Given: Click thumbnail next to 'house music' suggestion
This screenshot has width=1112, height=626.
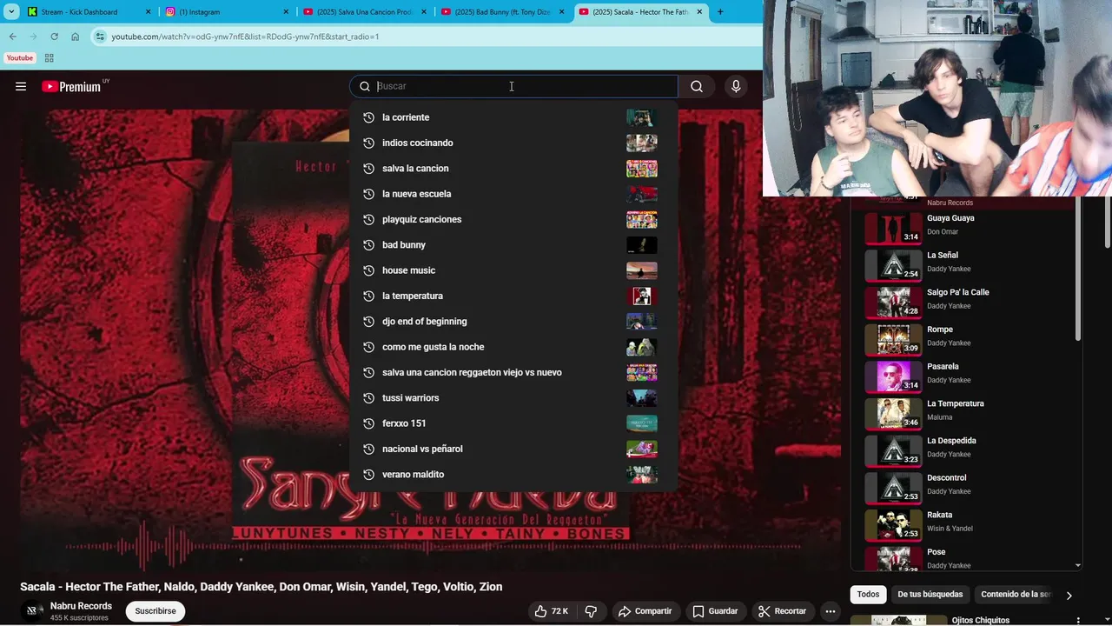Looking at the screenshot, I should tap(642, 270).
